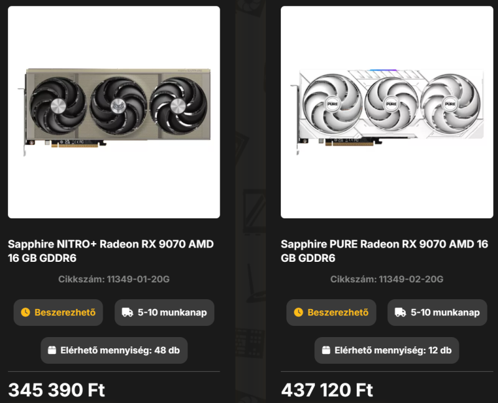Click the clock icon on NITRO+ Beszerezhető badge

point(26,312)
